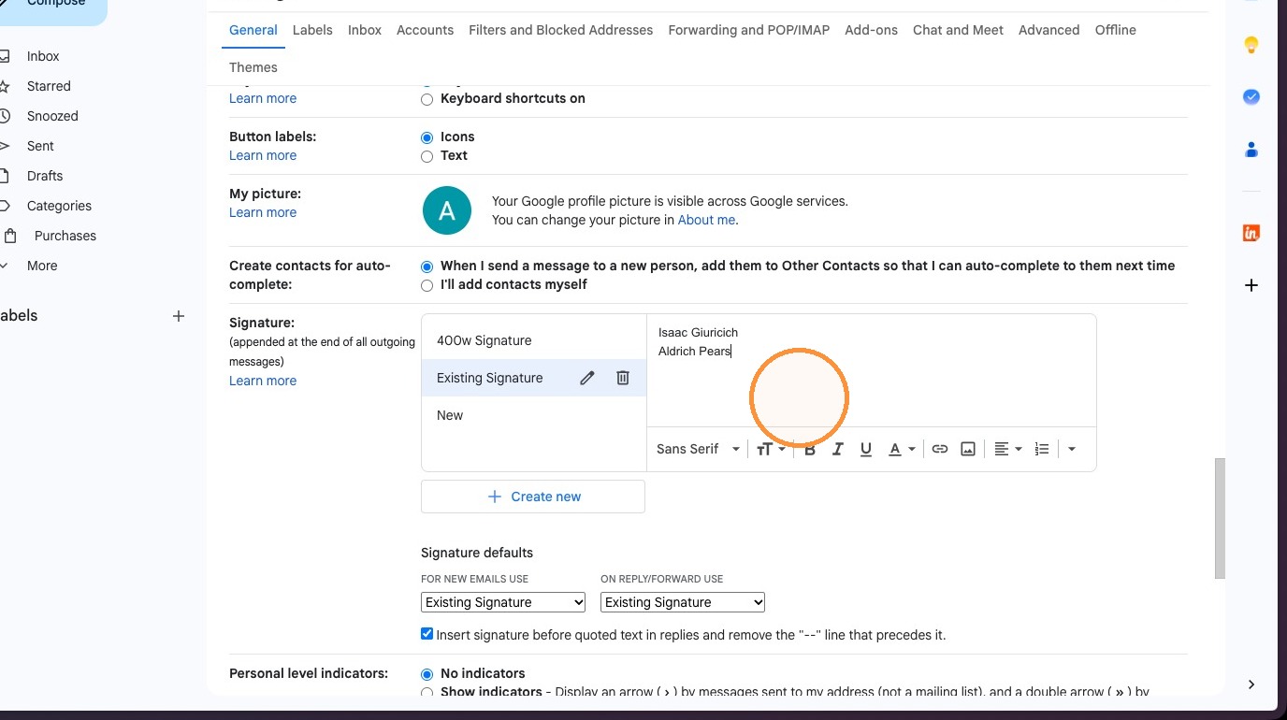Click the Create new signature button
Screen dimensions: 1287x720
tap(533, 497)
